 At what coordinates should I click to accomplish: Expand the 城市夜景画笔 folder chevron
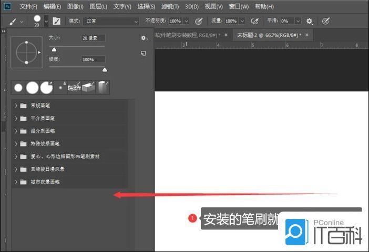pos(16,182)
